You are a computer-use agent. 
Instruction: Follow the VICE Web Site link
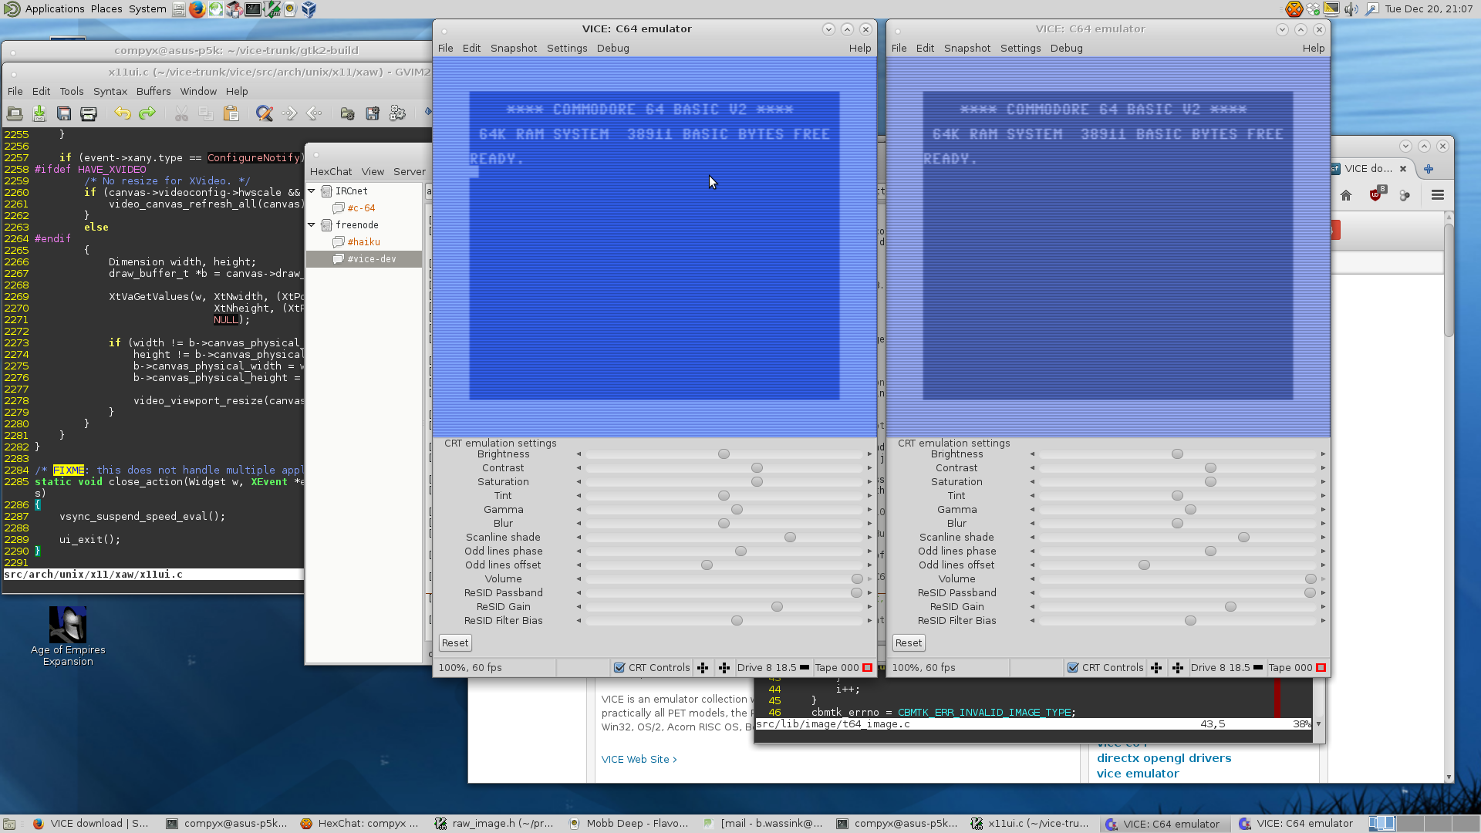pos(639,760)
